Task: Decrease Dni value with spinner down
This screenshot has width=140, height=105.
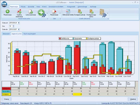Action: tap(13, 27)
